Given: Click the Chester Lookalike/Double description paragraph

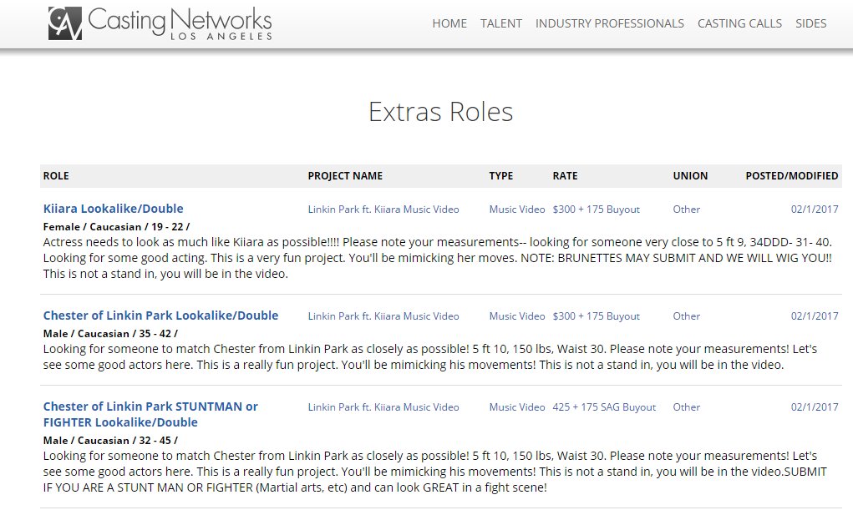Looking at the screenshot, I should point(430,356).
